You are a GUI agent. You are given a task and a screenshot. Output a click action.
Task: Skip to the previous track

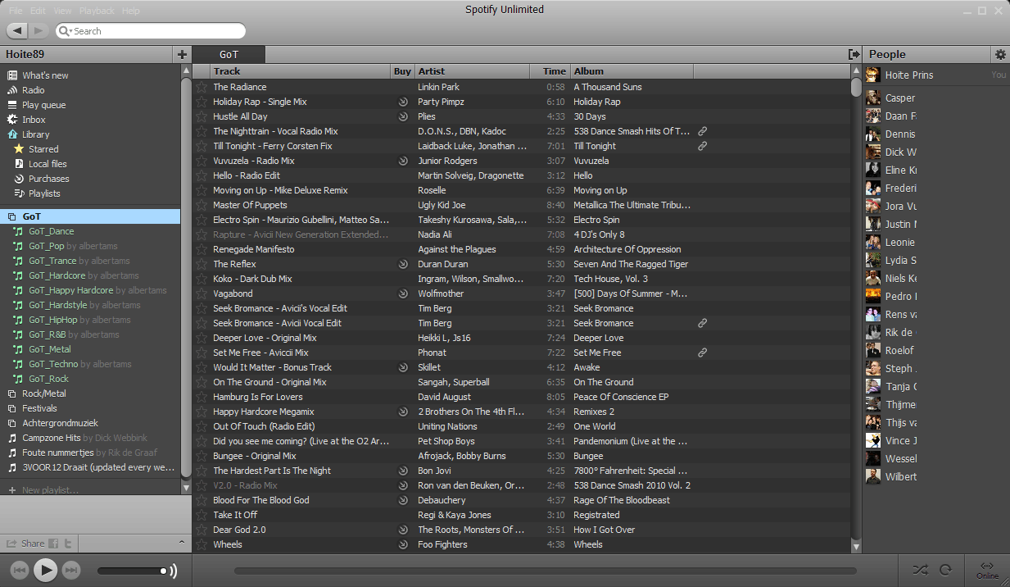point(20,570)
